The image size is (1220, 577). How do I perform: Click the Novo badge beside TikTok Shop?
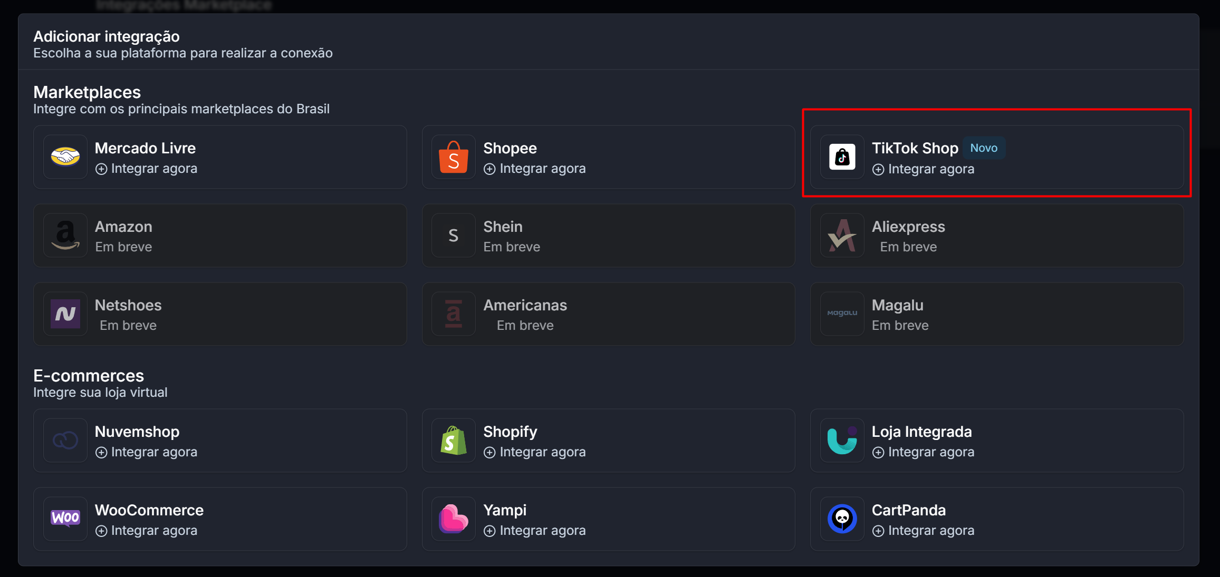tap(984, 148)
